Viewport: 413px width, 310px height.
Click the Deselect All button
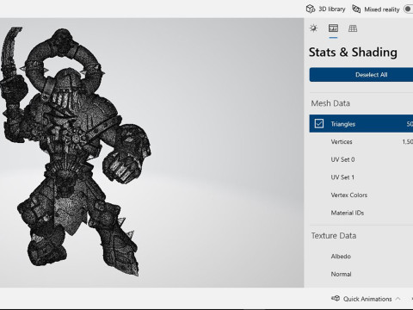pos(361,75)
